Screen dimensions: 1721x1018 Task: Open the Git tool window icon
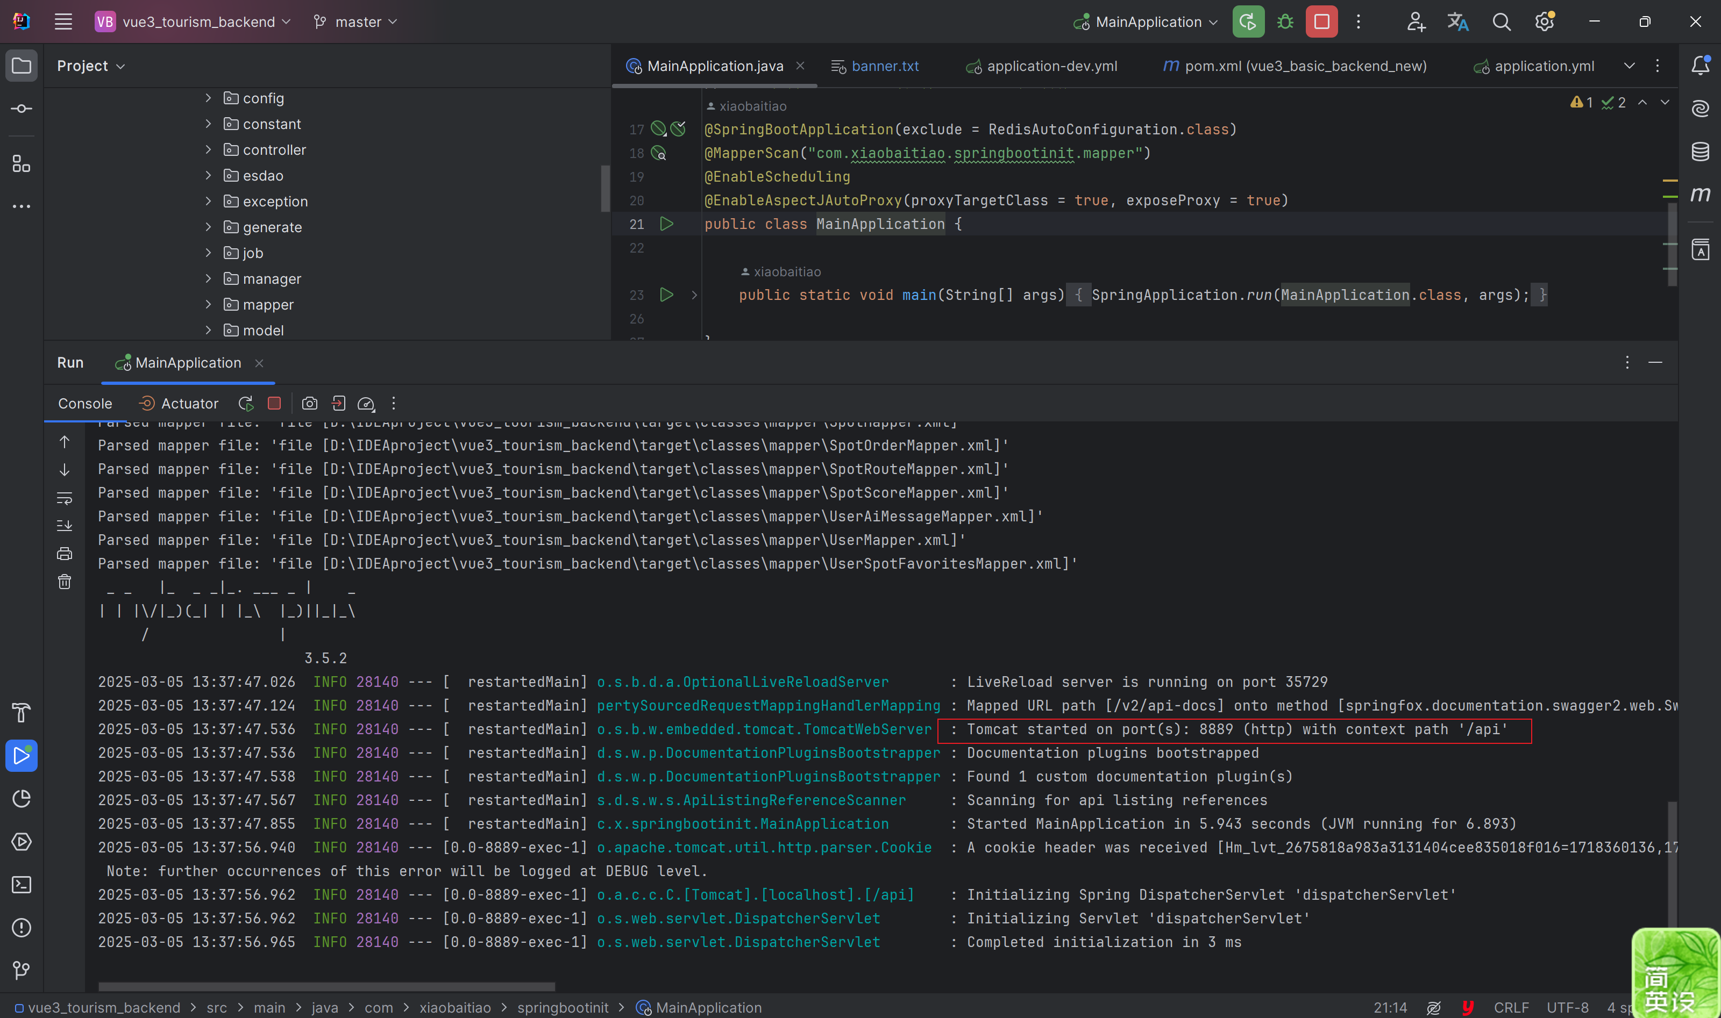(x=22, y=971)
